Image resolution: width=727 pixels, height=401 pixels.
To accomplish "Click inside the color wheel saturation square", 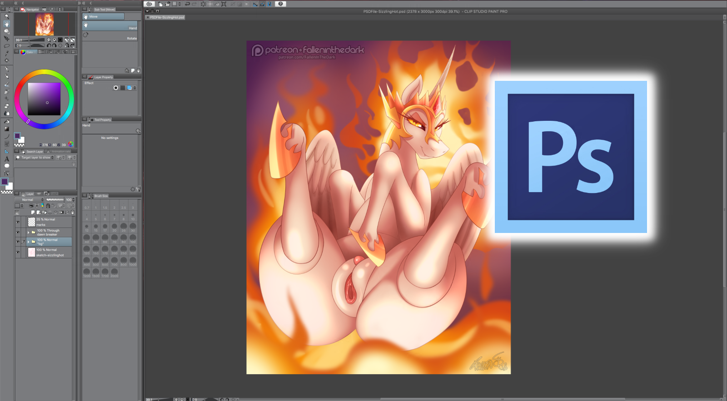I will (x=44, y=99).
